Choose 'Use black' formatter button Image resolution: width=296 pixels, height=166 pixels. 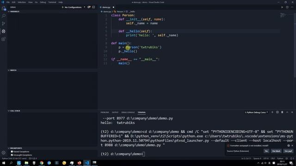click(x=276, y=151)
